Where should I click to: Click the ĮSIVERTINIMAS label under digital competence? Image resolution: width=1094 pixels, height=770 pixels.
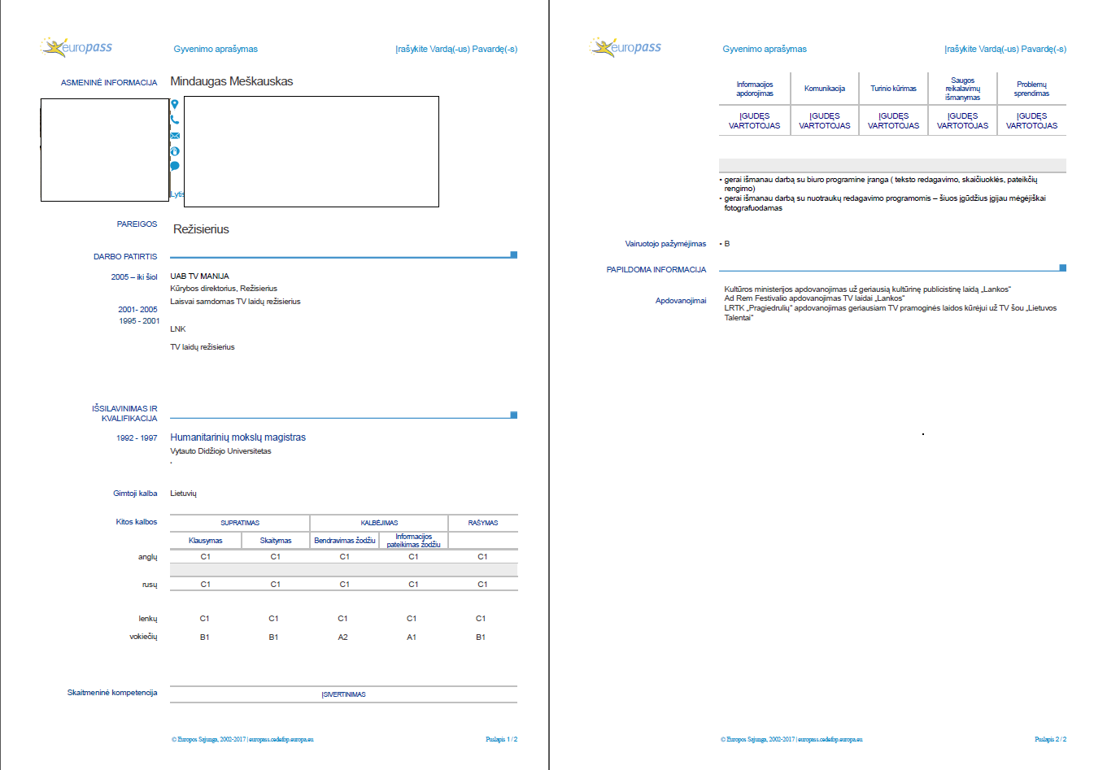(x=343, y=694)
